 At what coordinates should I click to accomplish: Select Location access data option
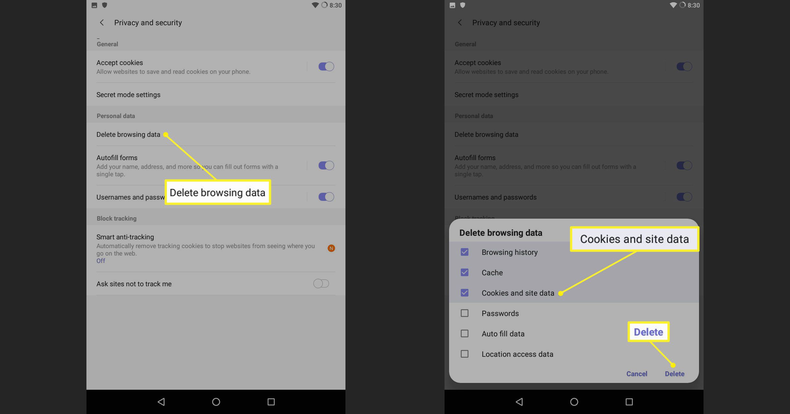[463, 354]
